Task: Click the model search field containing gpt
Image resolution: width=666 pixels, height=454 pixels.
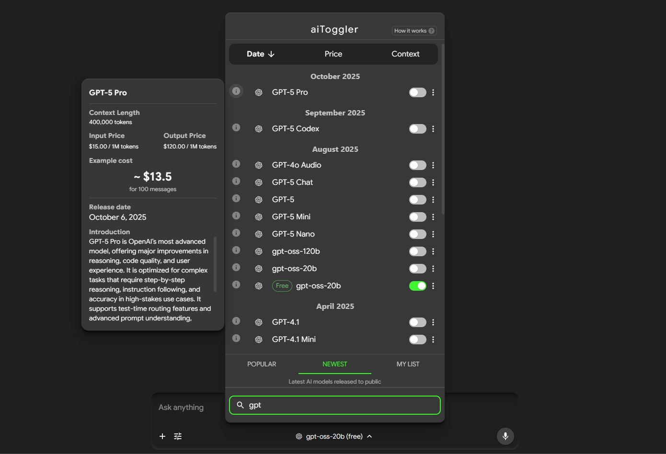Action: coord(340,405)
